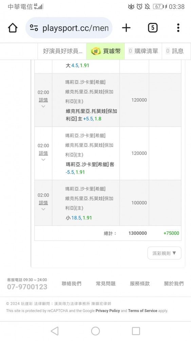This screenshot has height=341, width=191.
Task: Tap the browser home icon
Action: click(x=13, y=28)
